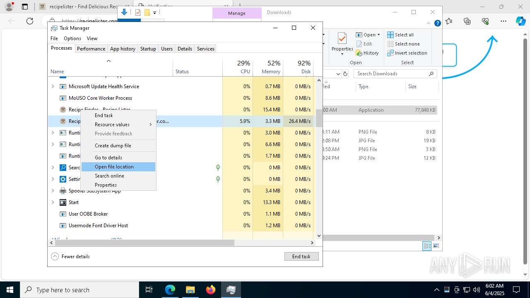Expand the Start process group
Image resolution: width=530 pixels, height=298 pixels.
click(53, 202)
